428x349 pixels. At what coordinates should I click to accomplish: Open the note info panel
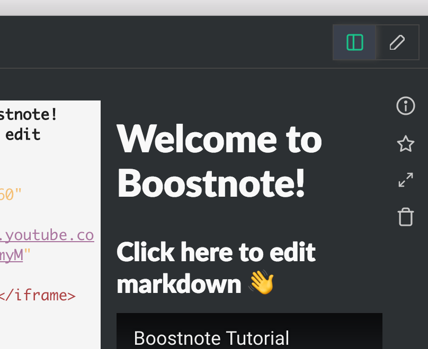406,106
